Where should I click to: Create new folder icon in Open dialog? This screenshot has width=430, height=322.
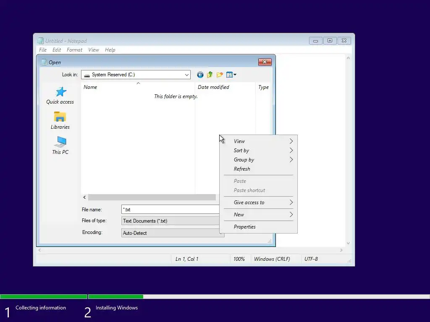point(220,75)
